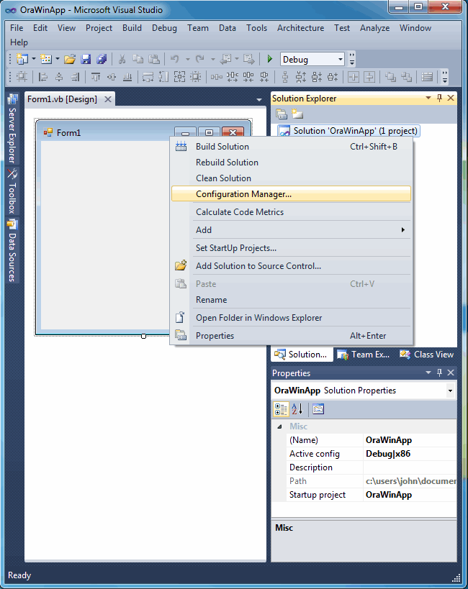Click the Tab Order toolbar icon
The height and width of the screenshot is (589, 468).
tap(427, 77)
